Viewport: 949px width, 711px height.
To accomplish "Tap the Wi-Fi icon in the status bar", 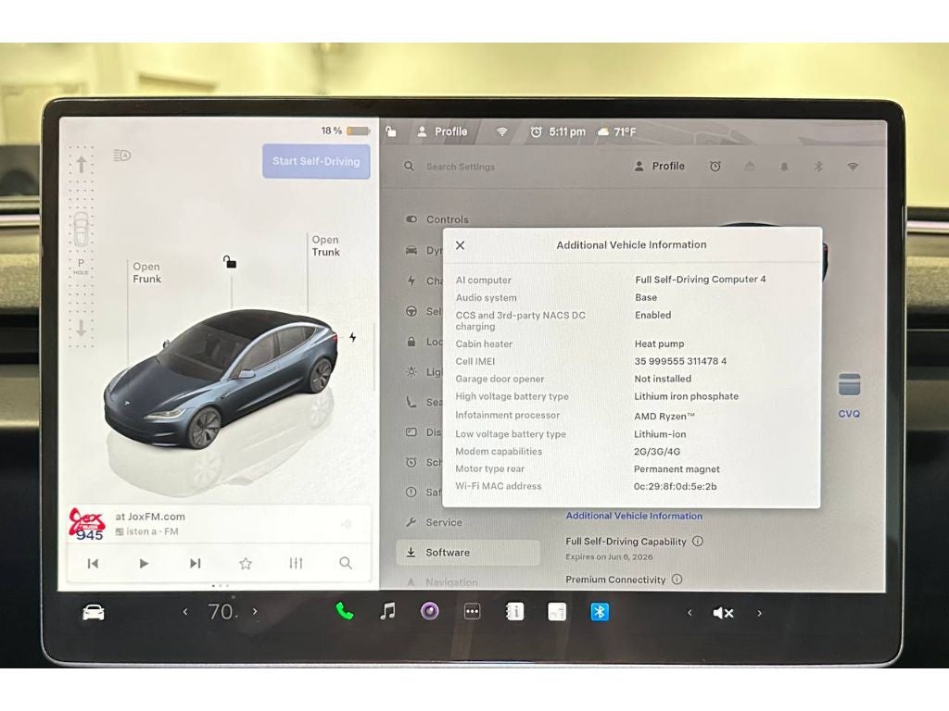I will point(501,131).
